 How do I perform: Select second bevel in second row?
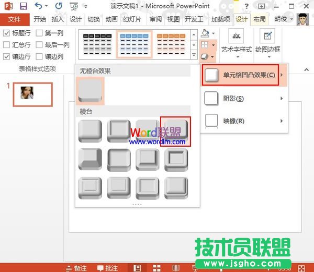click(x=119, y=160)
